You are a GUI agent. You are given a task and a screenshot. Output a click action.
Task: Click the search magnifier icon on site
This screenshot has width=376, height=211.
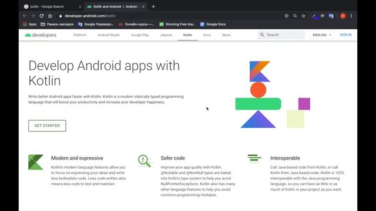tap(262, 35)
